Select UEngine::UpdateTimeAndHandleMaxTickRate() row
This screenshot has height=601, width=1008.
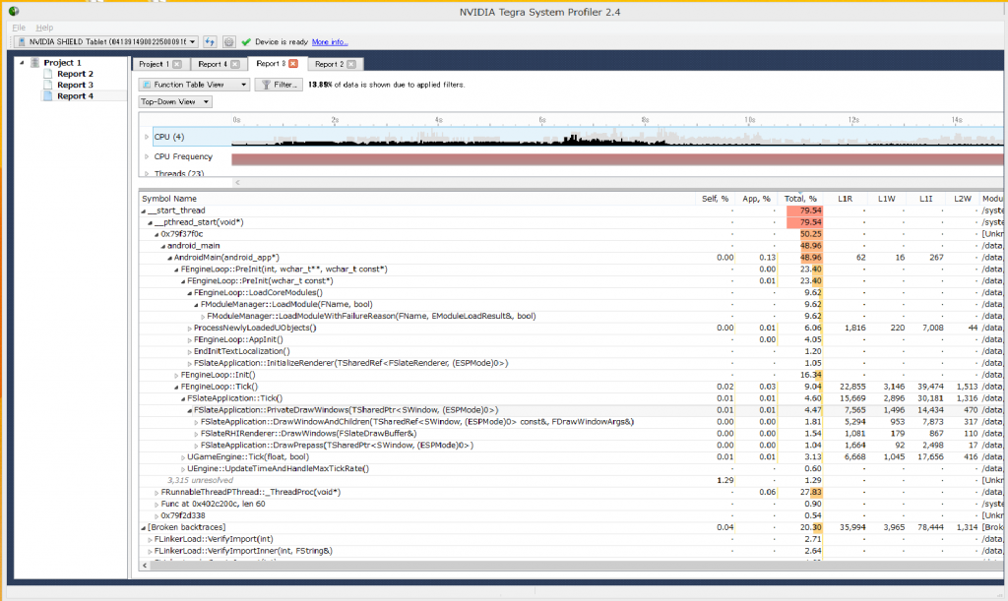[x=571, y=469]
